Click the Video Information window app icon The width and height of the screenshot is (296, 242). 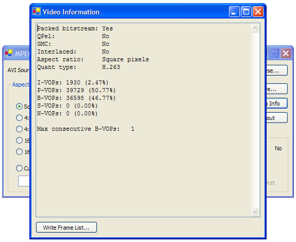pyautogui.click(x=37, y=11)
